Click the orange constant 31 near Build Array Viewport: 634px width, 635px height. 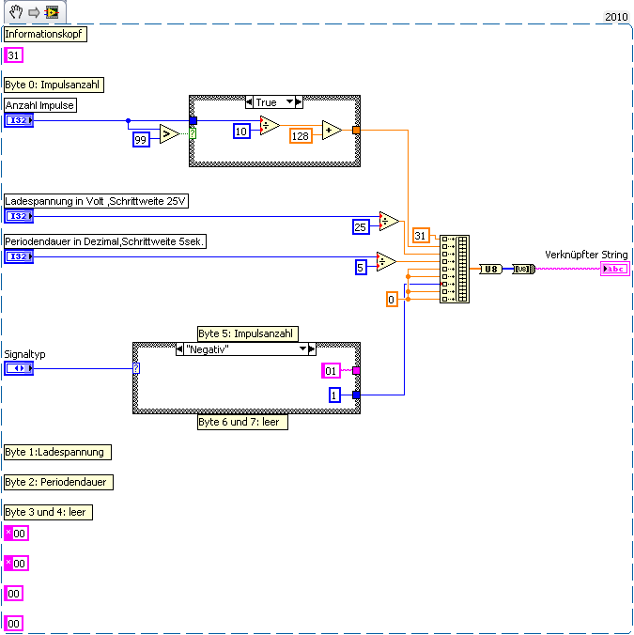421,235
